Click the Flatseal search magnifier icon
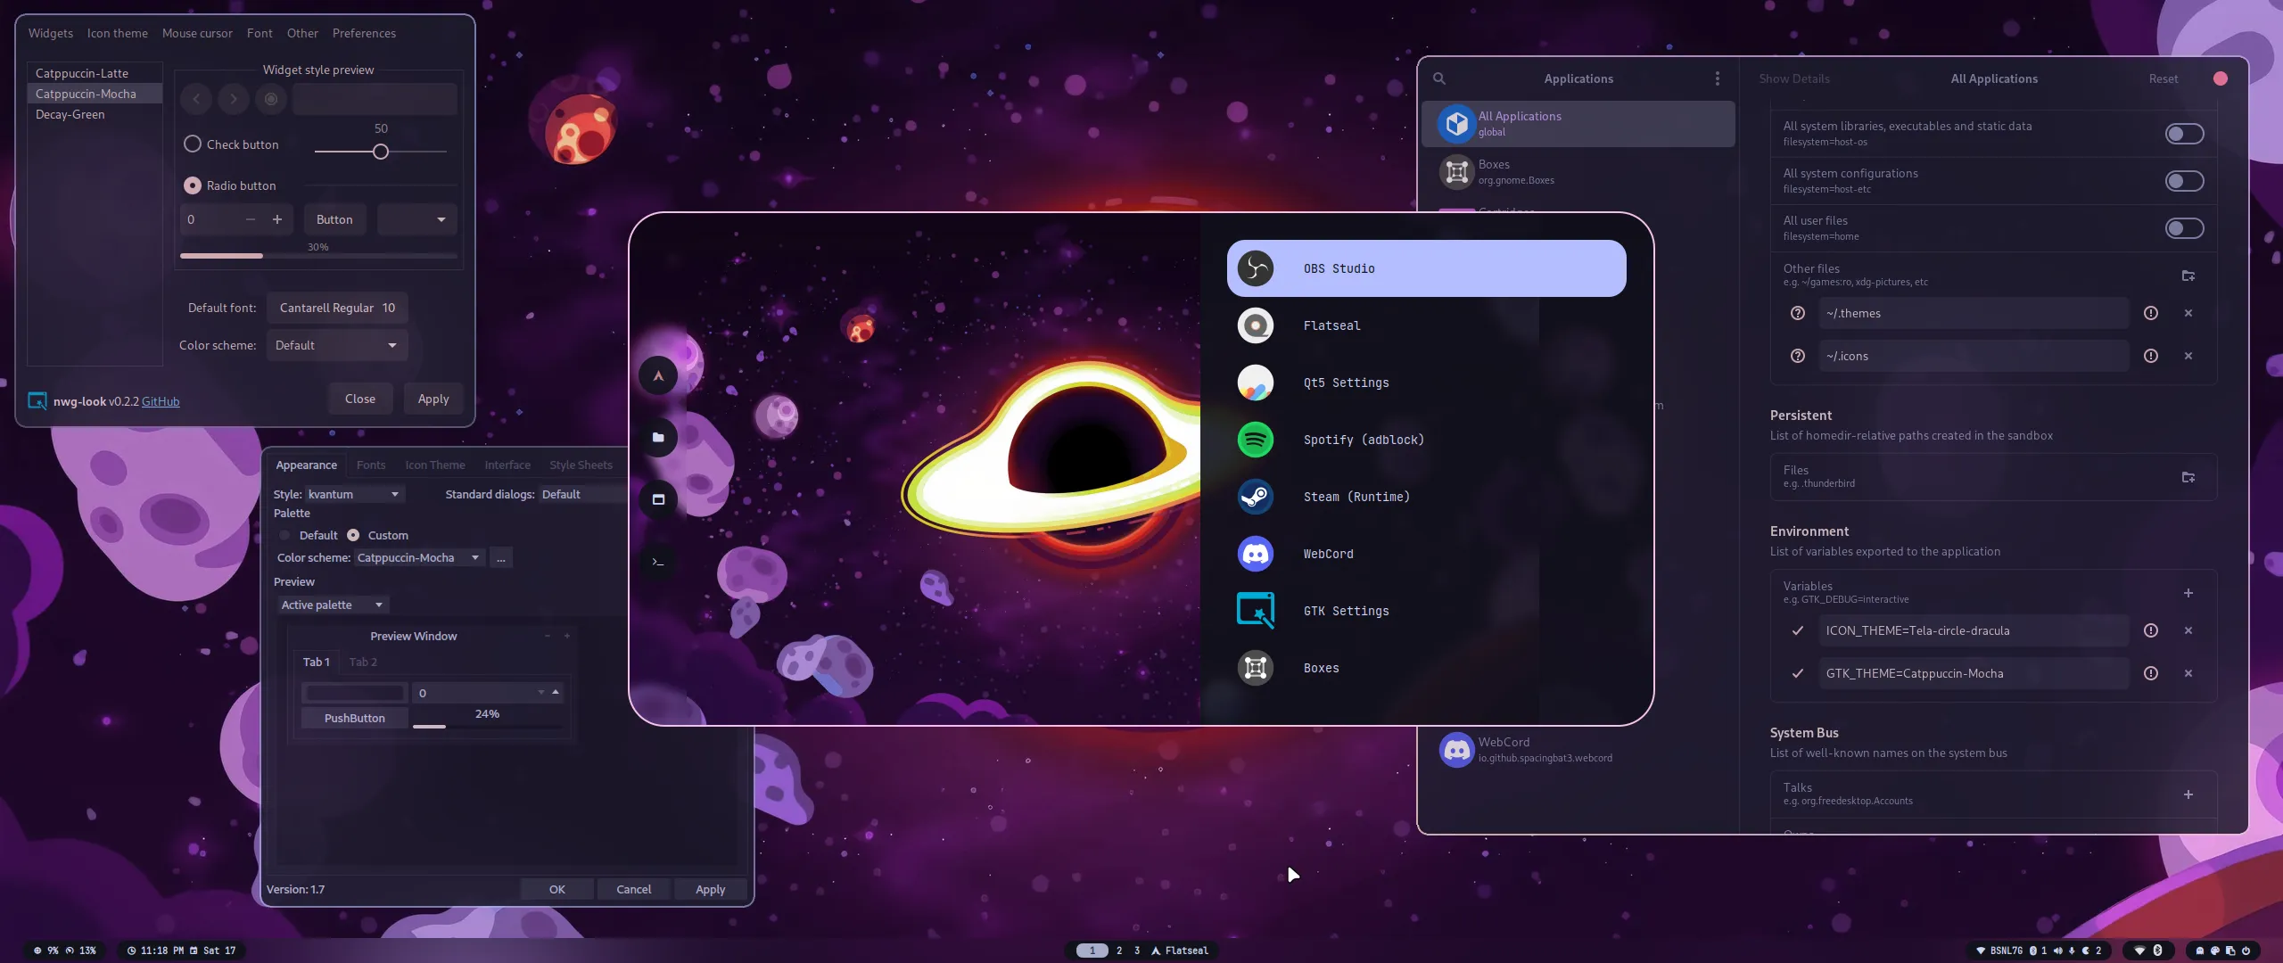The image size is (2283, 963). [x=1438, y=78]
